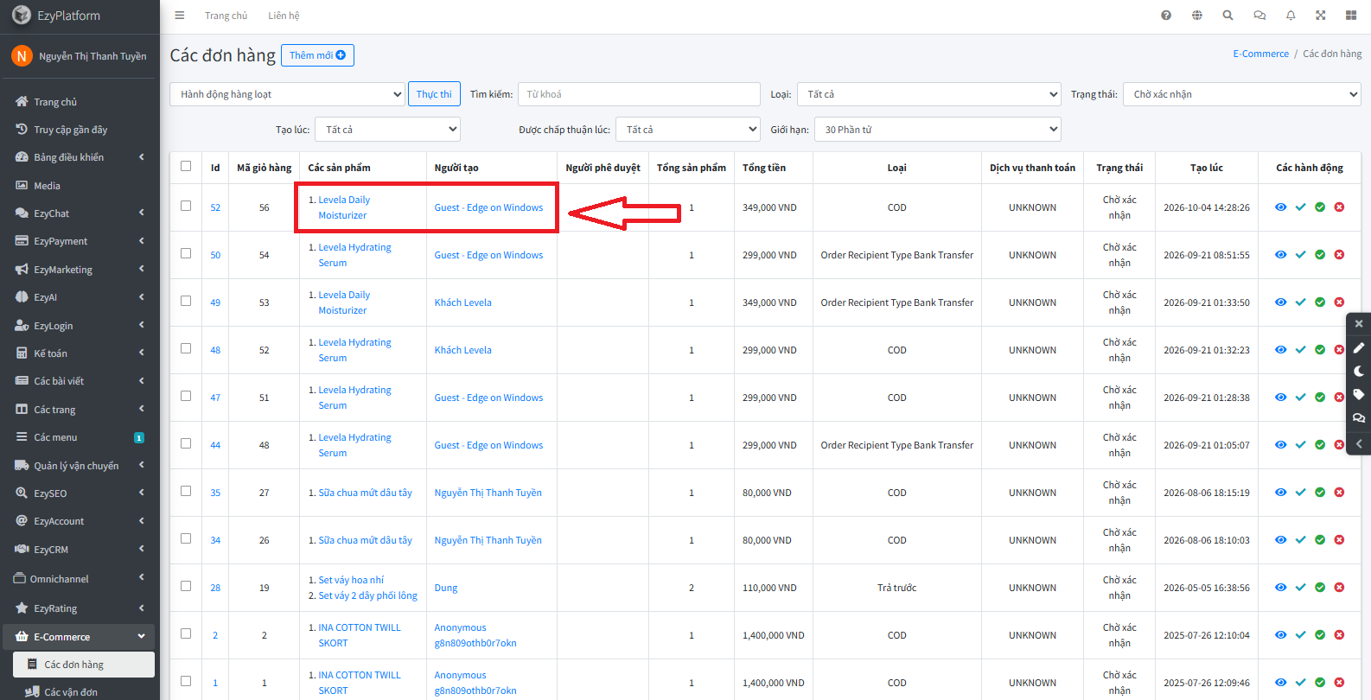1371x700 pixels.
Task: Open the help question mark icon
Action: click(1166, 16)
